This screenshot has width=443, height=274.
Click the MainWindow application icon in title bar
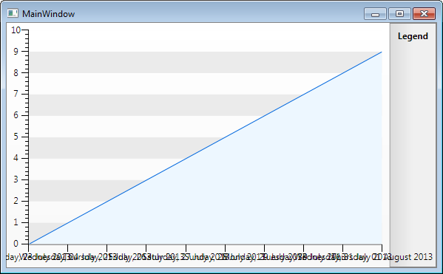click(x=13, y=13)
